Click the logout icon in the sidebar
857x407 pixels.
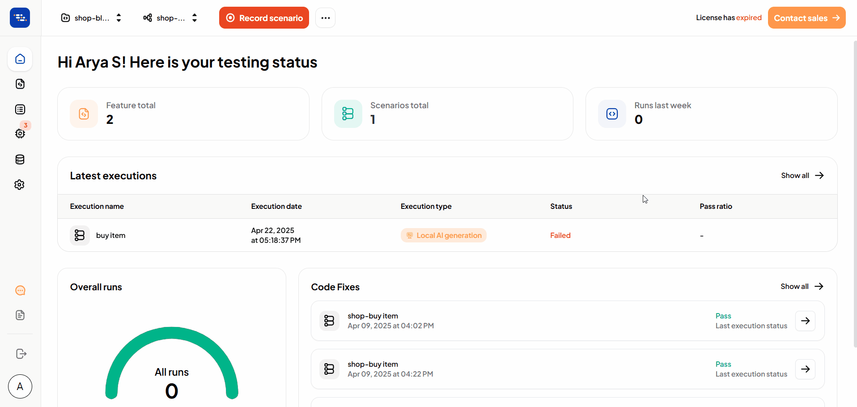click(x=21, y=354)
